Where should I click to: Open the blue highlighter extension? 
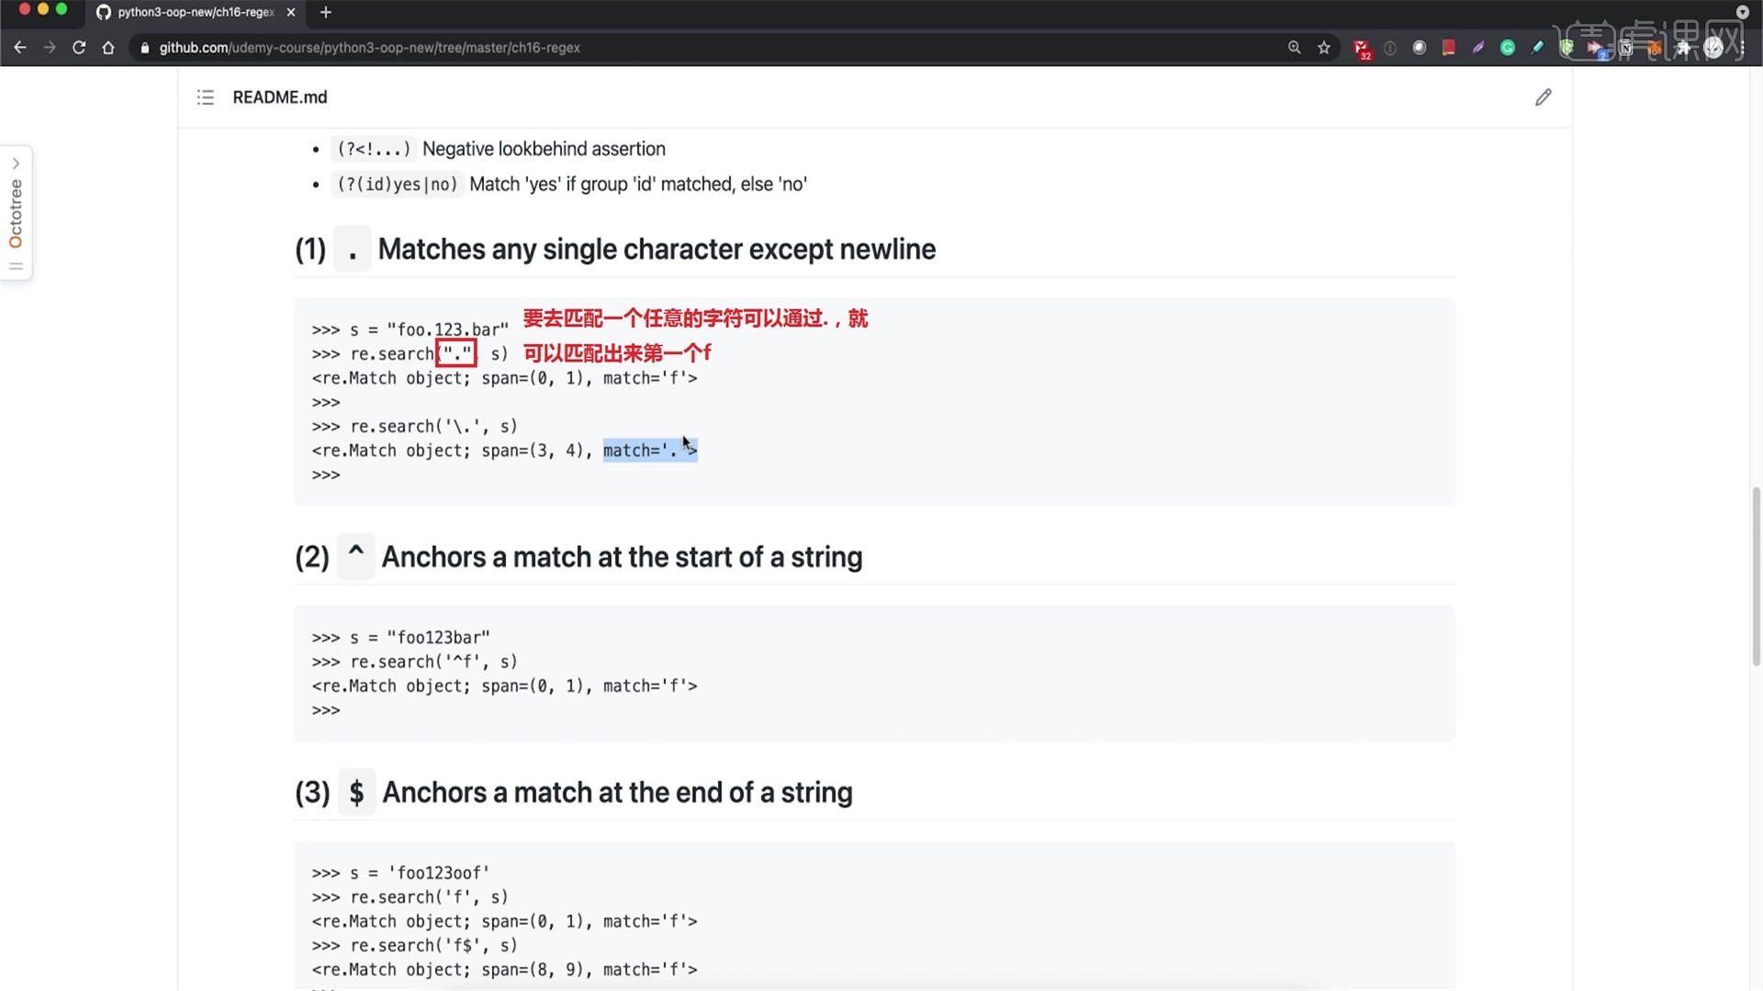point(1537,48)
